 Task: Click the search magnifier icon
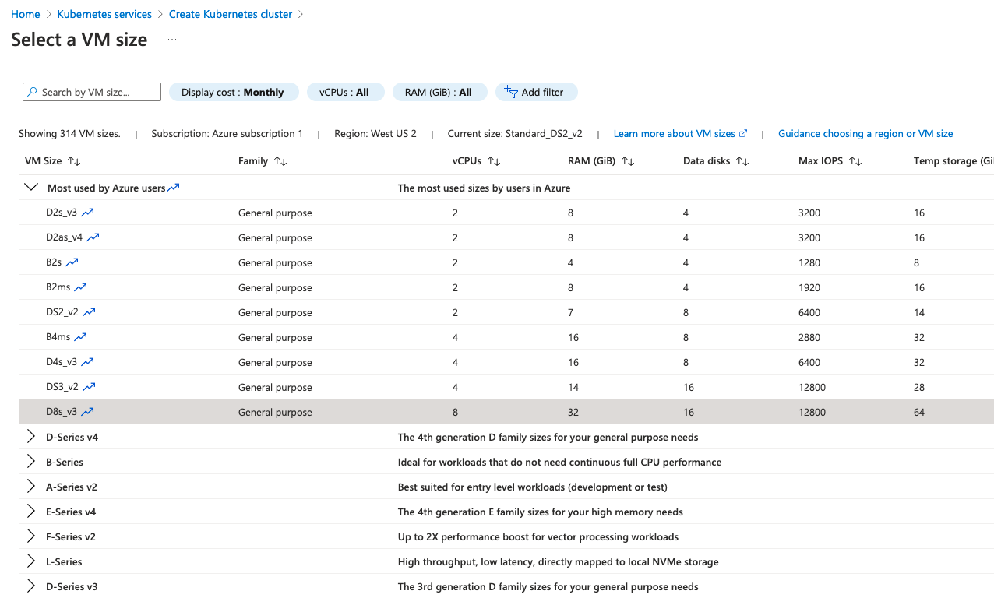coord(33,92)
